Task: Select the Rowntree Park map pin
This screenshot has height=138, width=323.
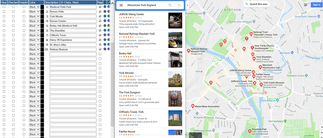Action: [x=250, y=131]
